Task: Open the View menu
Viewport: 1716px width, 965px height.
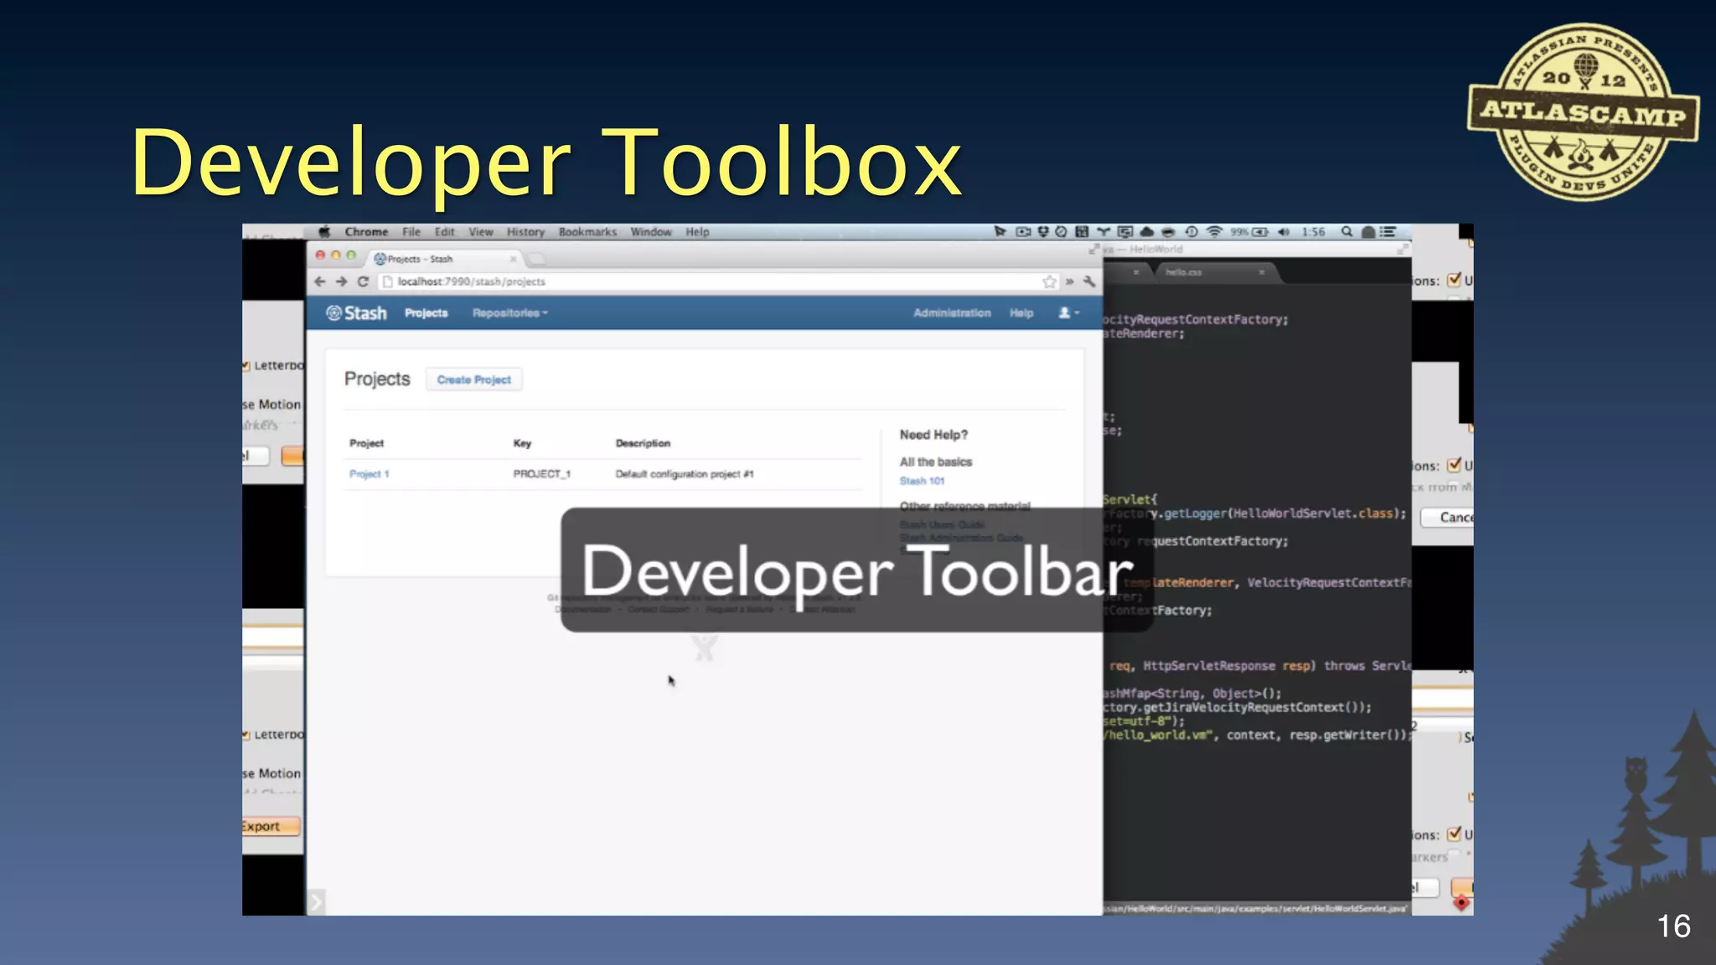Action: [481, 232]
